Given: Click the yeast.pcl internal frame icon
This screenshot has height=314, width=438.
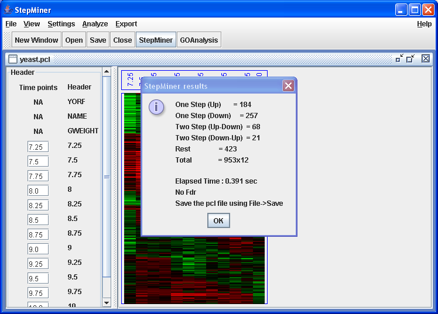Looking at the screenshot, I should point(13,59).
